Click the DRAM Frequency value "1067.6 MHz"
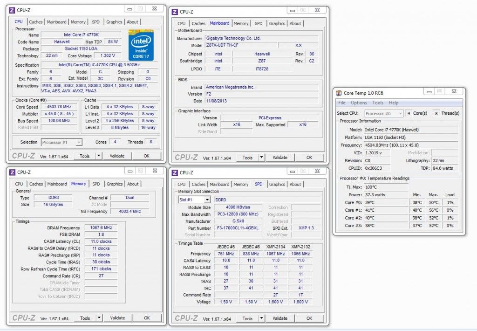 pyautogui.click(x=101, y=228)
